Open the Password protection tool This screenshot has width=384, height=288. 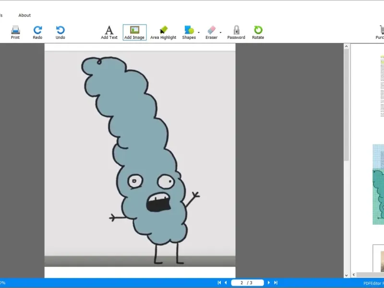pyautogui.click(x=236, y=32)
